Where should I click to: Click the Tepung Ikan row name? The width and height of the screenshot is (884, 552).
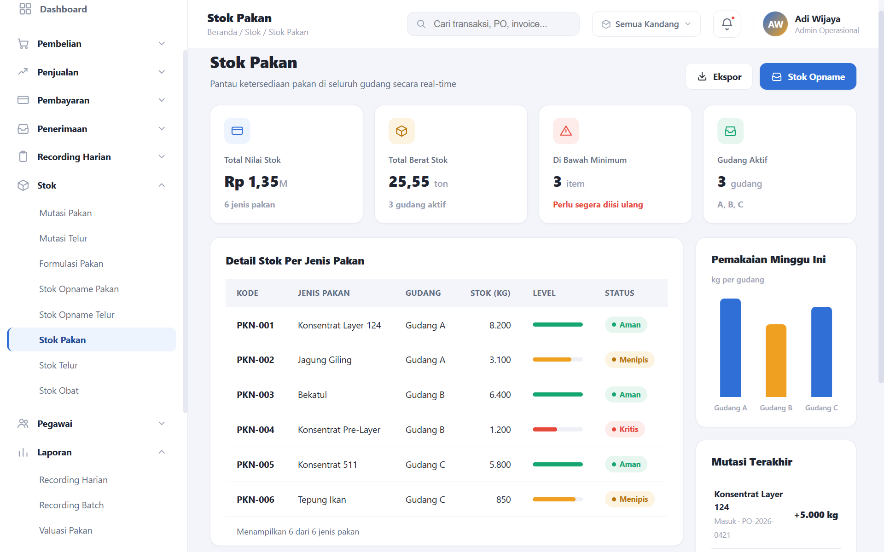click(x=322, y=500)
